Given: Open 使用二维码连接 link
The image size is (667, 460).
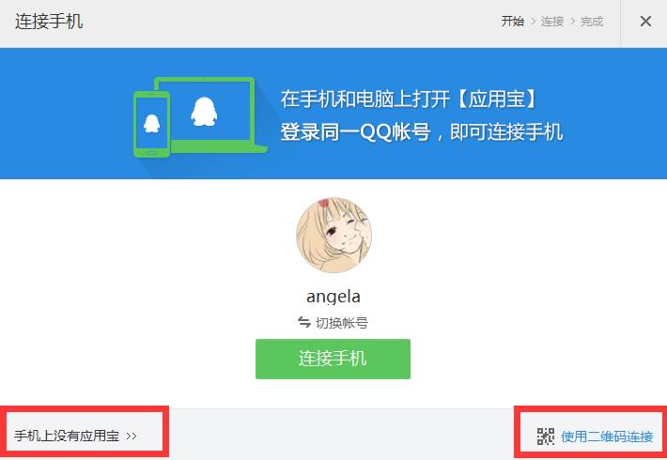Looking at the screenshot, I should tap(607, 437).
